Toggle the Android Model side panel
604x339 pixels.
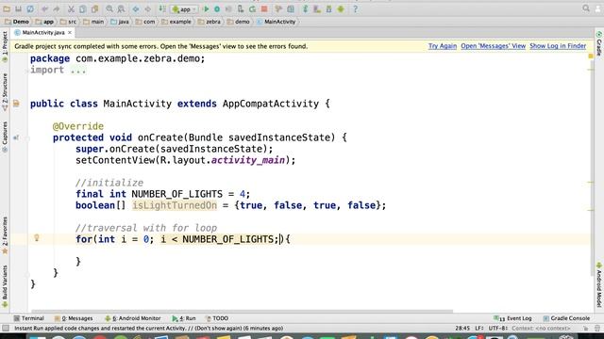point(599,284)
